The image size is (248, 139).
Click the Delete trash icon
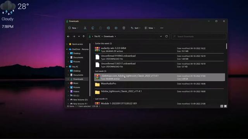coord(124,28)
